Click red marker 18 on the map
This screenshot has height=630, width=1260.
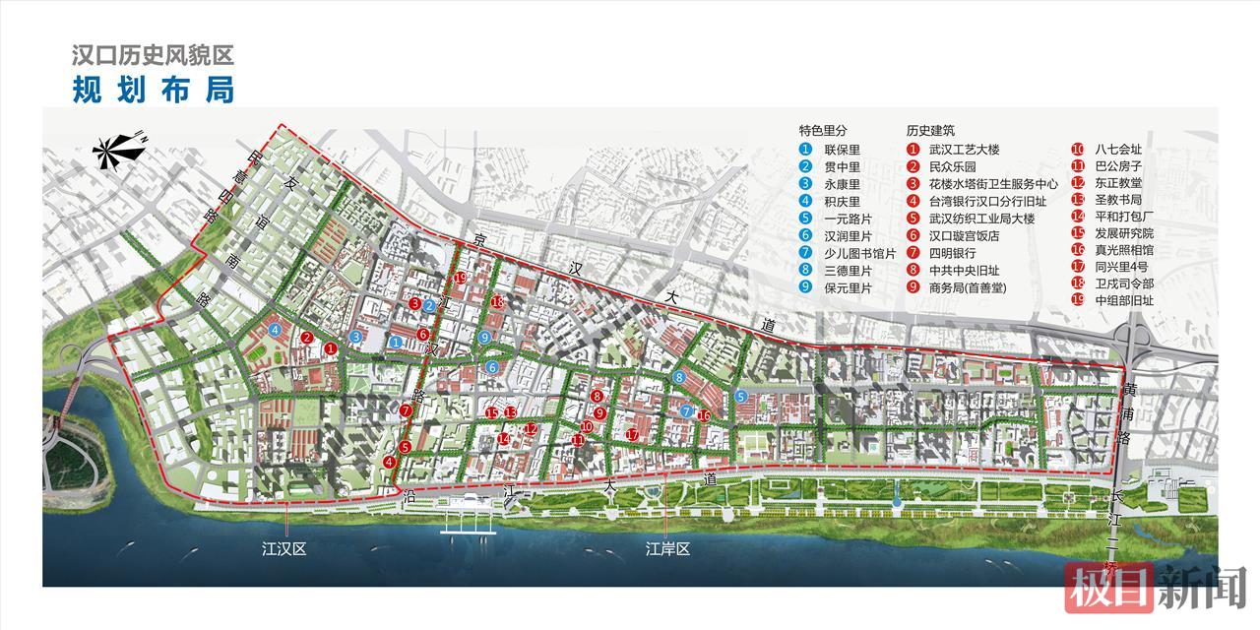click(x=497, y=301)
